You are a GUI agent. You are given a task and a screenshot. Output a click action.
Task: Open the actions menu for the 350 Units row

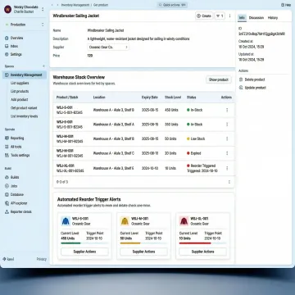pos(227,125)
